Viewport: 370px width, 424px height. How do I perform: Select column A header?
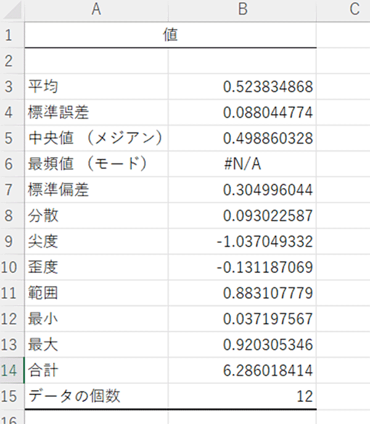click(96, 10)
